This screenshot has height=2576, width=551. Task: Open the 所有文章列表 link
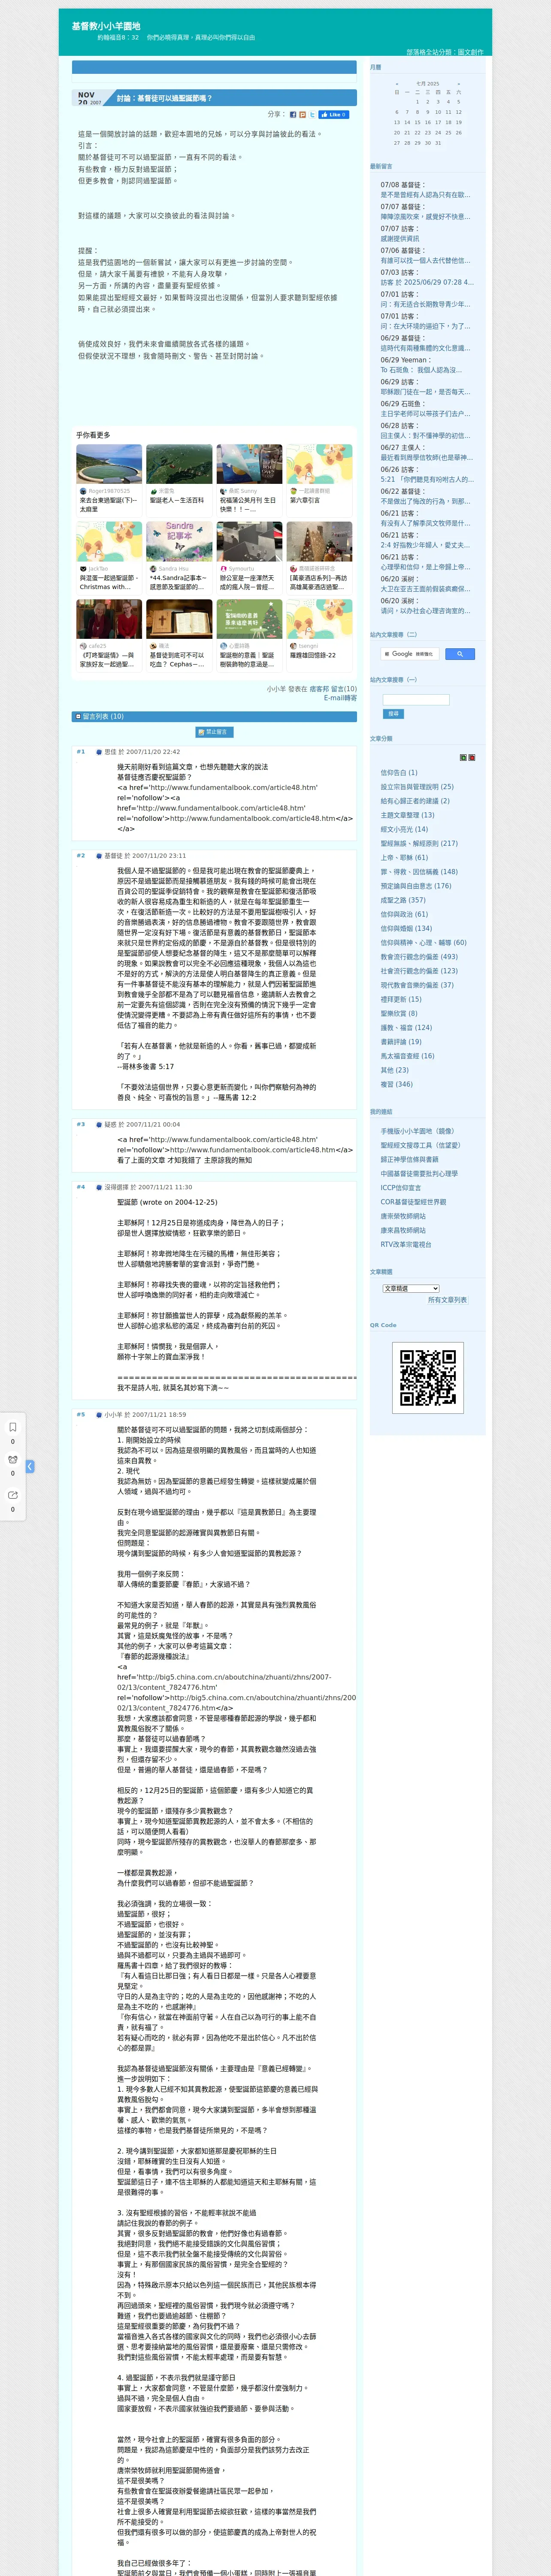447,1300
